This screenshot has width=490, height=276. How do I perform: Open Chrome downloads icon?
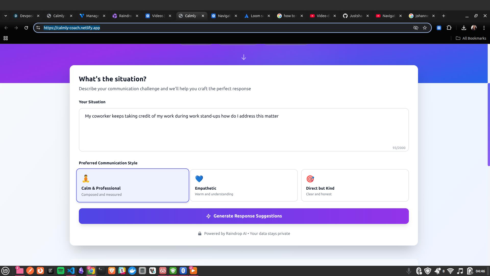point(464,28)
